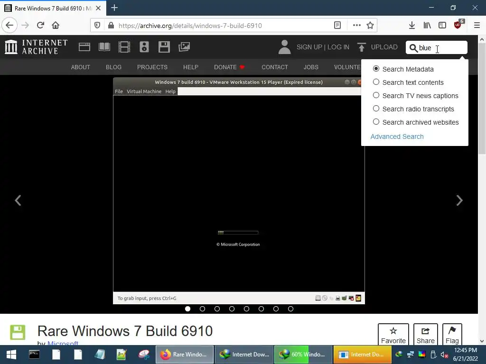Click the Internet Archive logo
Screen dimensions: 486x364
point(36,47)
